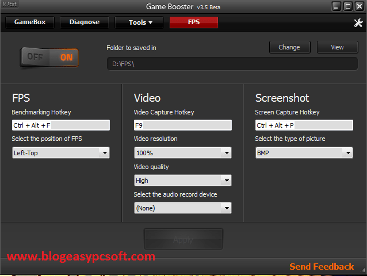Open the settings wrench icon
Image resolution: width=367 pixels, height=276 pixels.
point(358,22)
